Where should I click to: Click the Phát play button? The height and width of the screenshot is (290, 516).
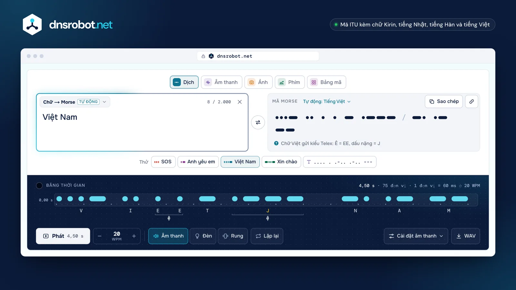pos(63,236)
